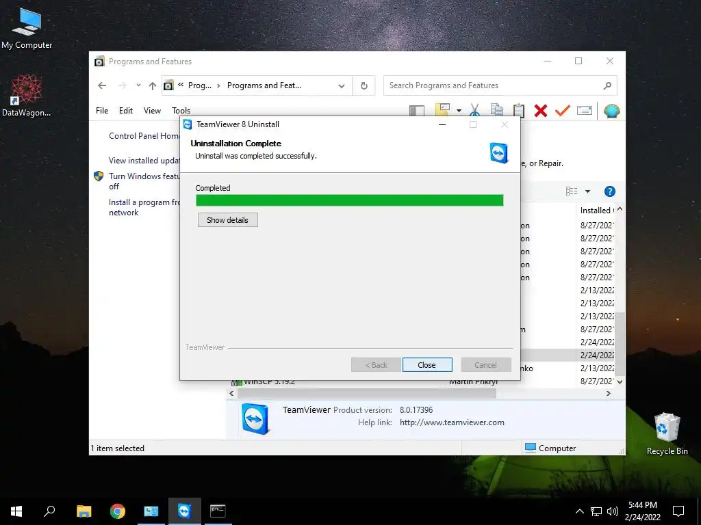Screen dimensions: 701x525
Task: Click the horizontal scroll left arrow
Action: [231, 393]
